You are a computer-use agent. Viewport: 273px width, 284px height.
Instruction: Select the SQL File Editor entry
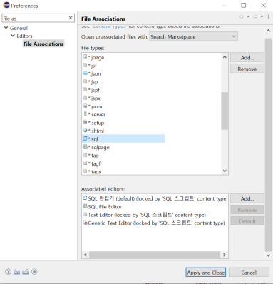click(103, 207)
